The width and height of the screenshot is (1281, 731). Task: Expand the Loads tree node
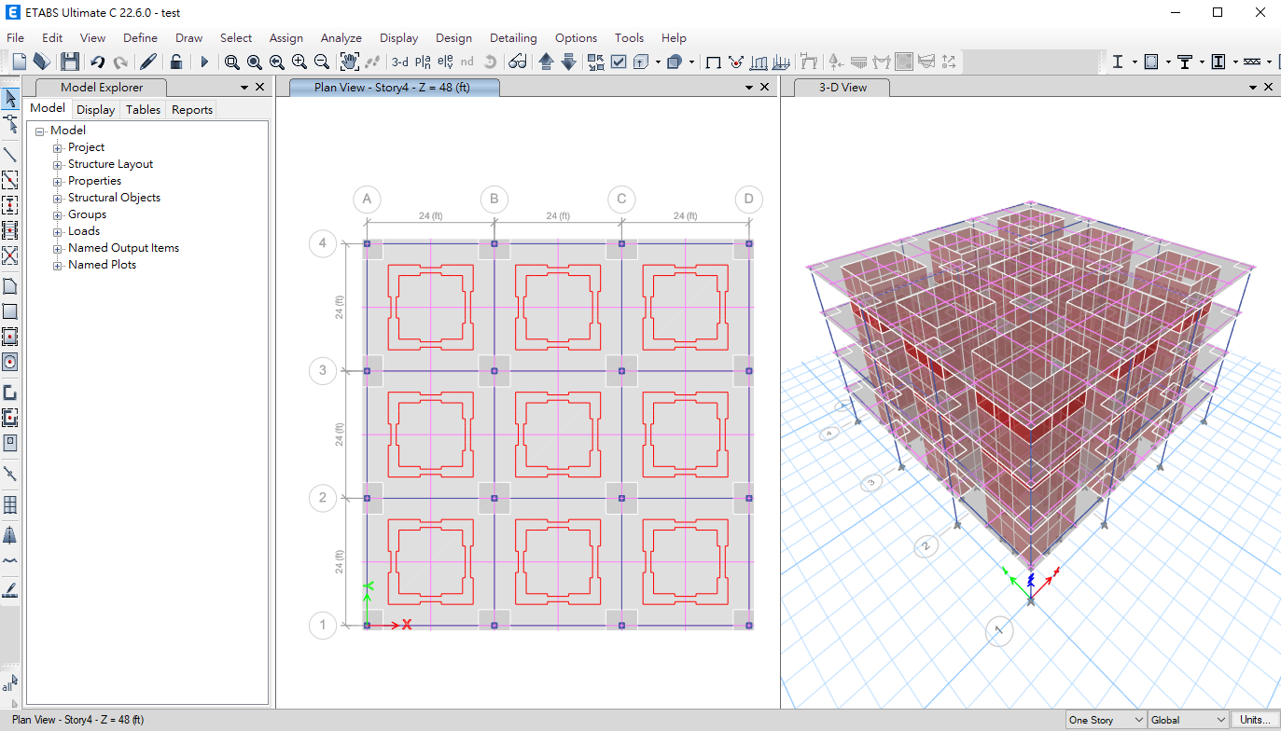coord(58,232)
